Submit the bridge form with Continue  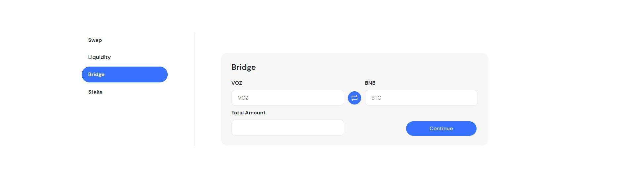coord(441,129)
